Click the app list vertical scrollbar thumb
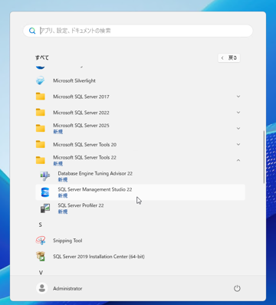276x305 pixels. 264,157
